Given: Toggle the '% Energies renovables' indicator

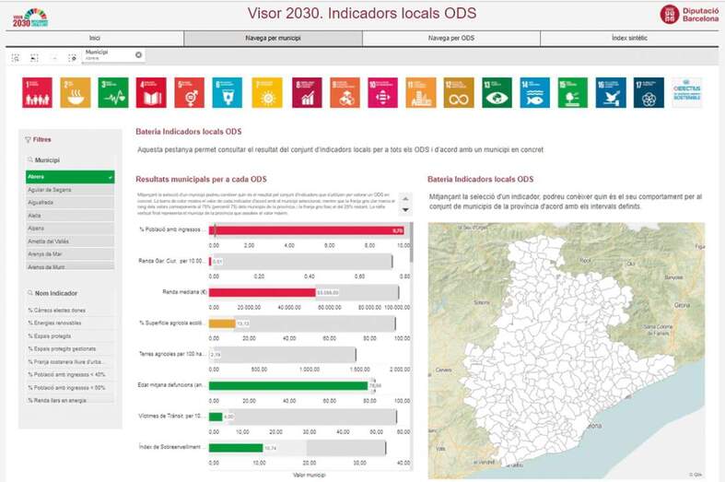Looking at the screenshot, I should pyautogui.click(x=70, y=323).
